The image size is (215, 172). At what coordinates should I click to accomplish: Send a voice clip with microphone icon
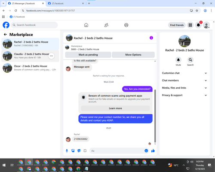(67, 150)
